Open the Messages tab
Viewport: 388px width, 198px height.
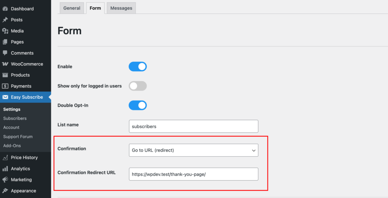pos(121,8)
